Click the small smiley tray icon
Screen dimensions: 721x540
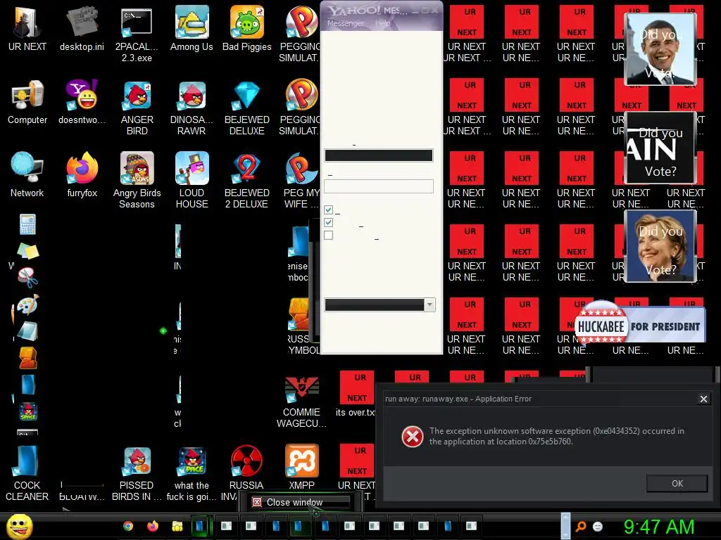pos(598,526)
